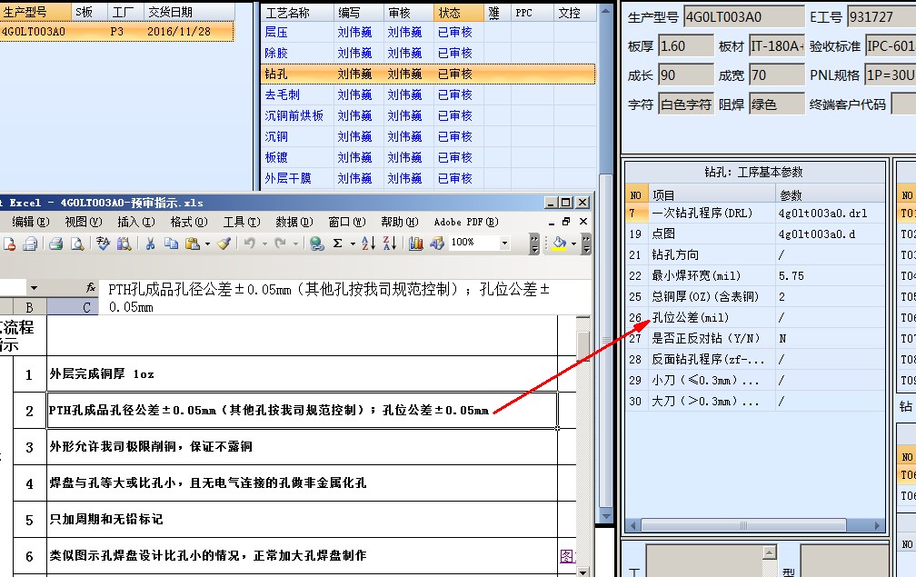Click the Research icon in Excel toolbar

click(124, 244)
